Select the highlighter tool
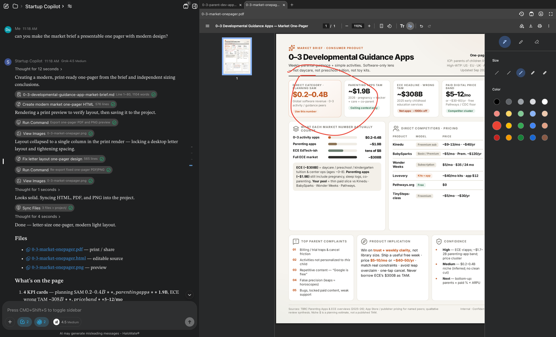The image size is (556, 337). pyautogui.click(x=521, y=42)
